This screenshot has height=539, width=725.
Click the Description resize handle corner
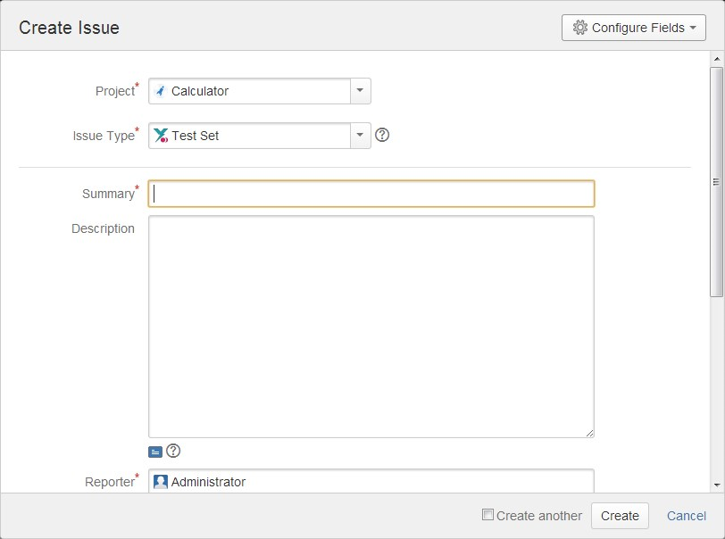click(x=589, y=433)
